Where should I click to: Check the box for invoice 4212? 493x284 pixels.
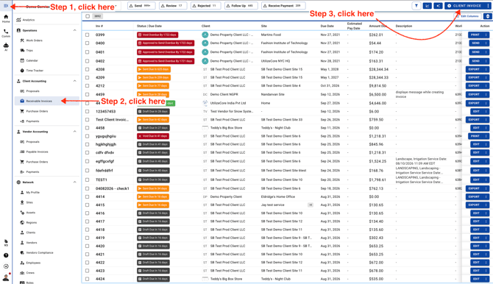coord(87,85)
